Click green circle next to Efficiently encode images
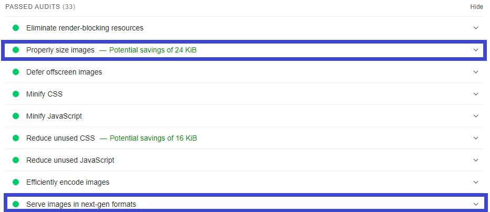 pos(16,182)
